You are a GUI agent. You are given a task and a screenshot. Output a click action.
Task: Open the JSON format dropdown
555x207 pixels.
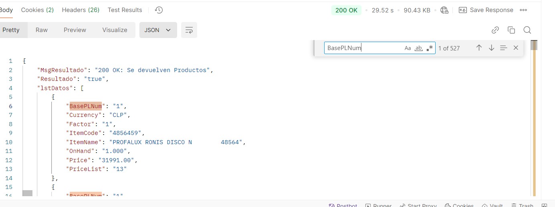click(x=158, y=30)
